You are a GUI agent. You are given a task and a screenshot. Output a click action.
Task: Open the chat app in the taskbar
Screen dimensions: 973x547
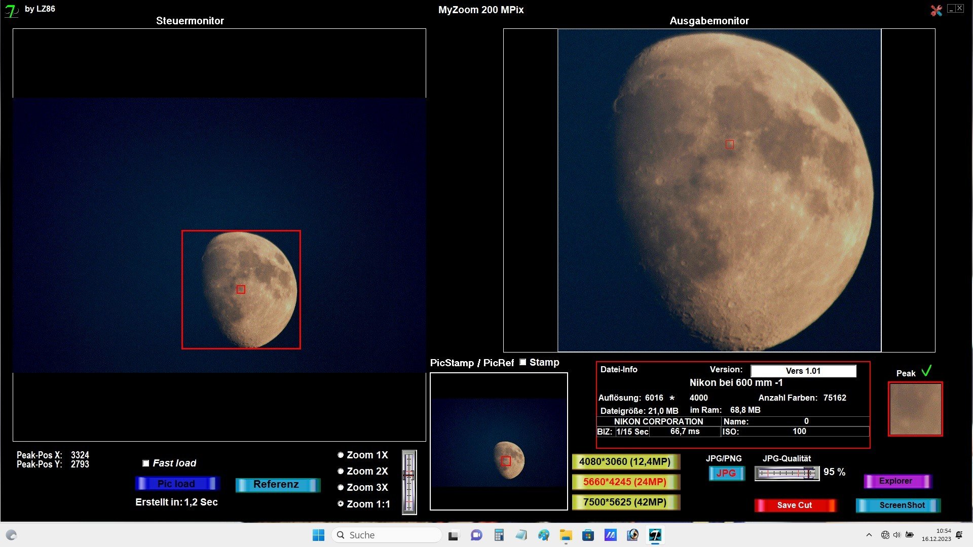pyautogui.click(x=476, y=535)
